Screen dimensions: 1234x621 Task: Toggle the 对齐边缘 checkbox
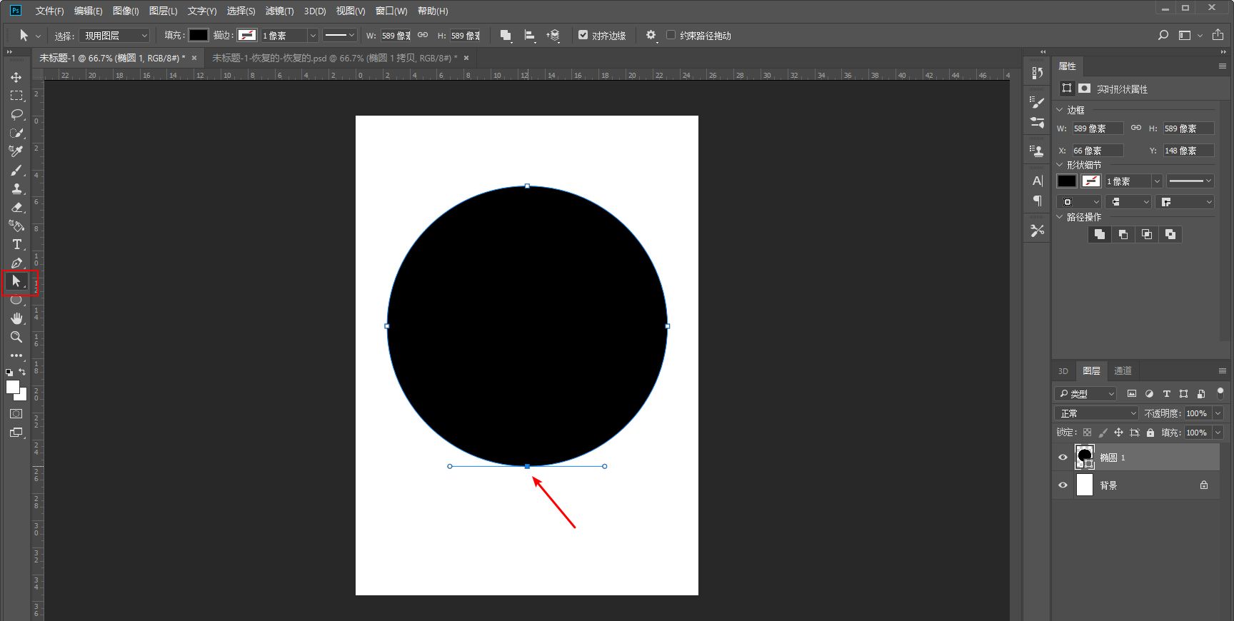coord(583,35)
